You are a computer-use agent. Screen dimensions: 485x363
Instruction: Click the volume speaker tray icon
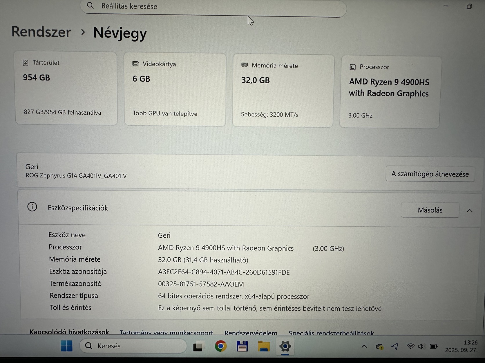[x=422, y=346]
